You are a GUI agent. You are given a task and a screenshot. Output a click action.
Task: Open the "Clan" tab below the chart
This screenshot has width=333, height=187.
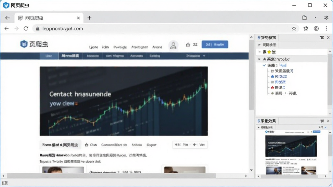click(x=91, y=145)
